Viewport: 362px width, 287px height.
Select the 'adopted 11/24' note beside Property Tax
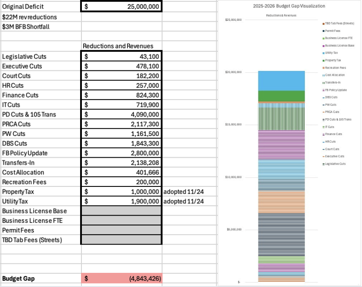pyautogui.click(x=184, y=192)
